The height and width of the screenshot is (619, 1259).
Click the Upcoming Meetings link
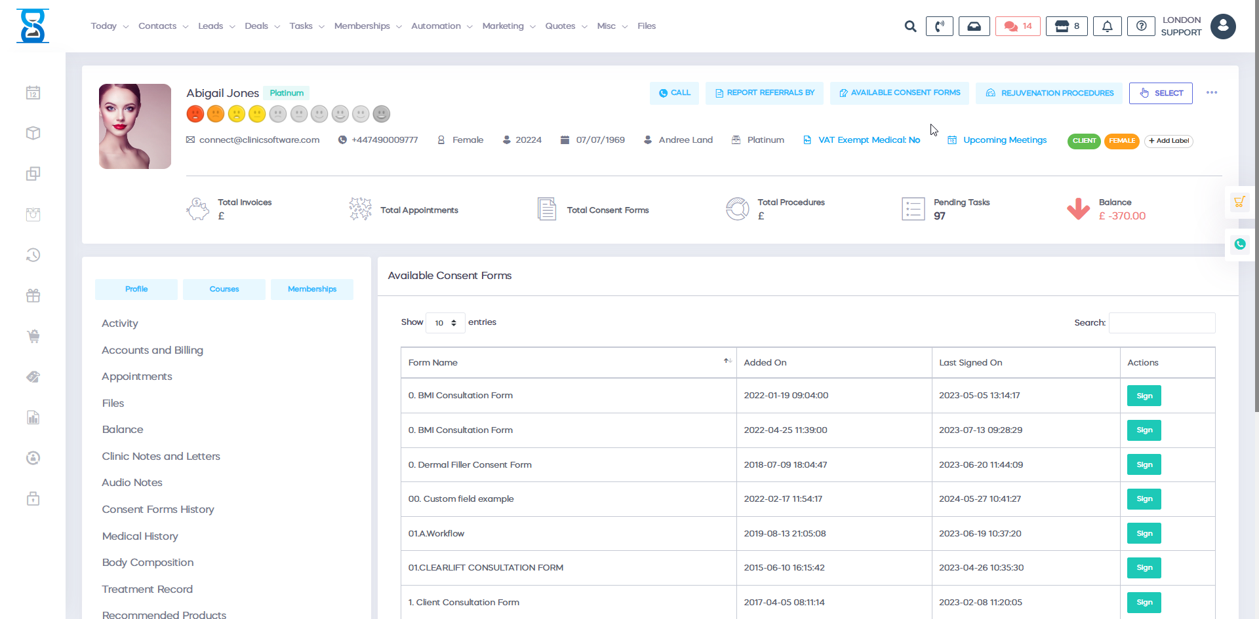tap(1005, 140)
